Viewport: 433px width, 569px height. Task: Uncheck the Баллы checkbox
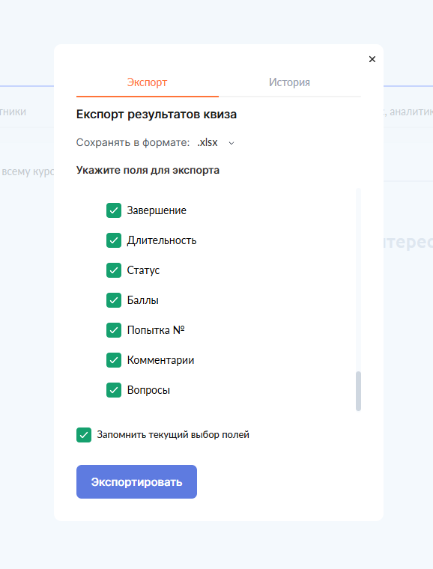pyautogui.click(x=114, y=300)
